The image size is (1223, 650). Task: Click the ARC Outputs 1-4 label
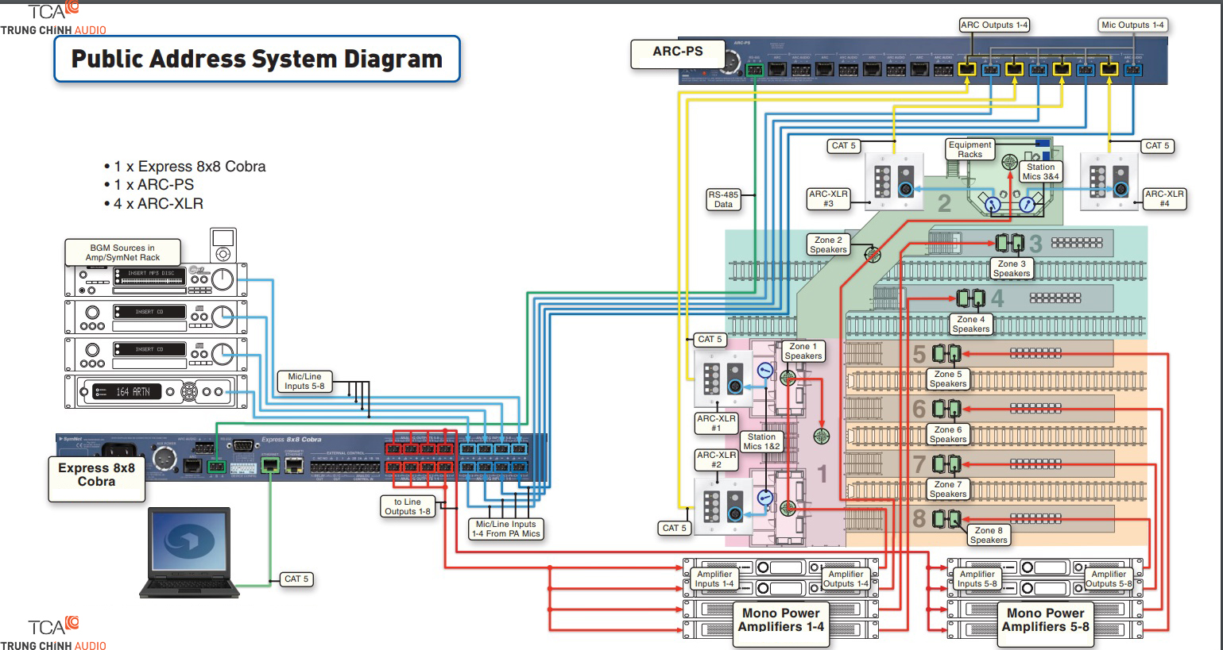pos(993,25)
